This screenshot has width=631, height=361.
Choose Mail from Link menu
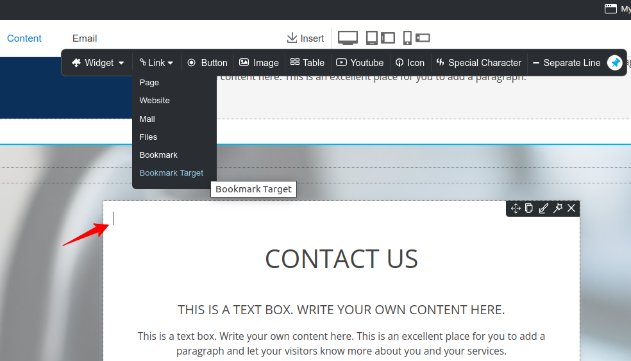pyautogui.click(x=147, y=119)
